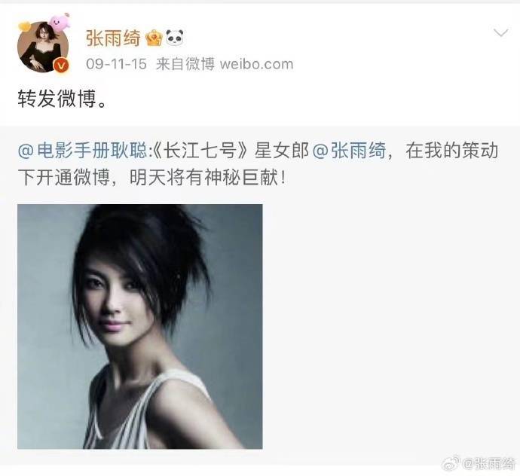This screenshot has height=476, width=520.
Task: Select the 转发微博。 post text
Action: pos(63,99)
